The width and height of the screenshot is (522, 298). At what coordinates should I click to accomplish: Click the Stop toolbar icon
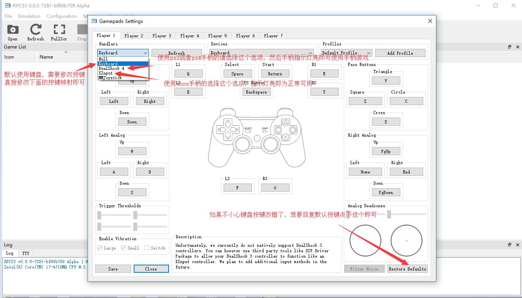coord(82,32)
